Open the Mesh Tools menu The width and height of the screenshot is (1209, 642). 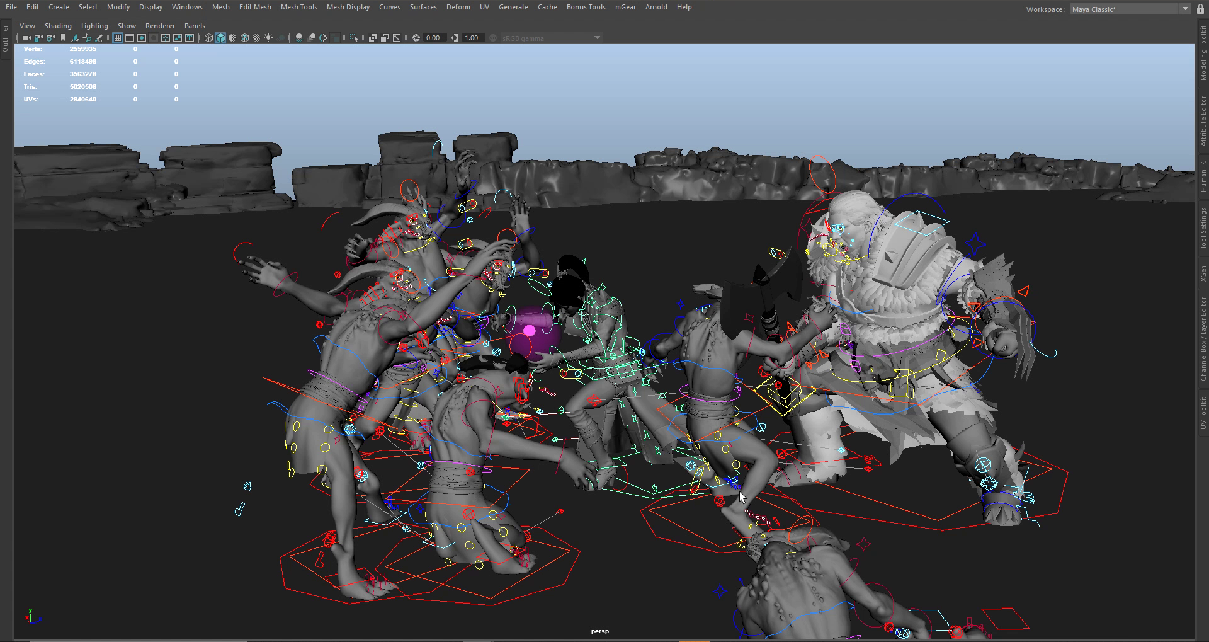(298, 7)
